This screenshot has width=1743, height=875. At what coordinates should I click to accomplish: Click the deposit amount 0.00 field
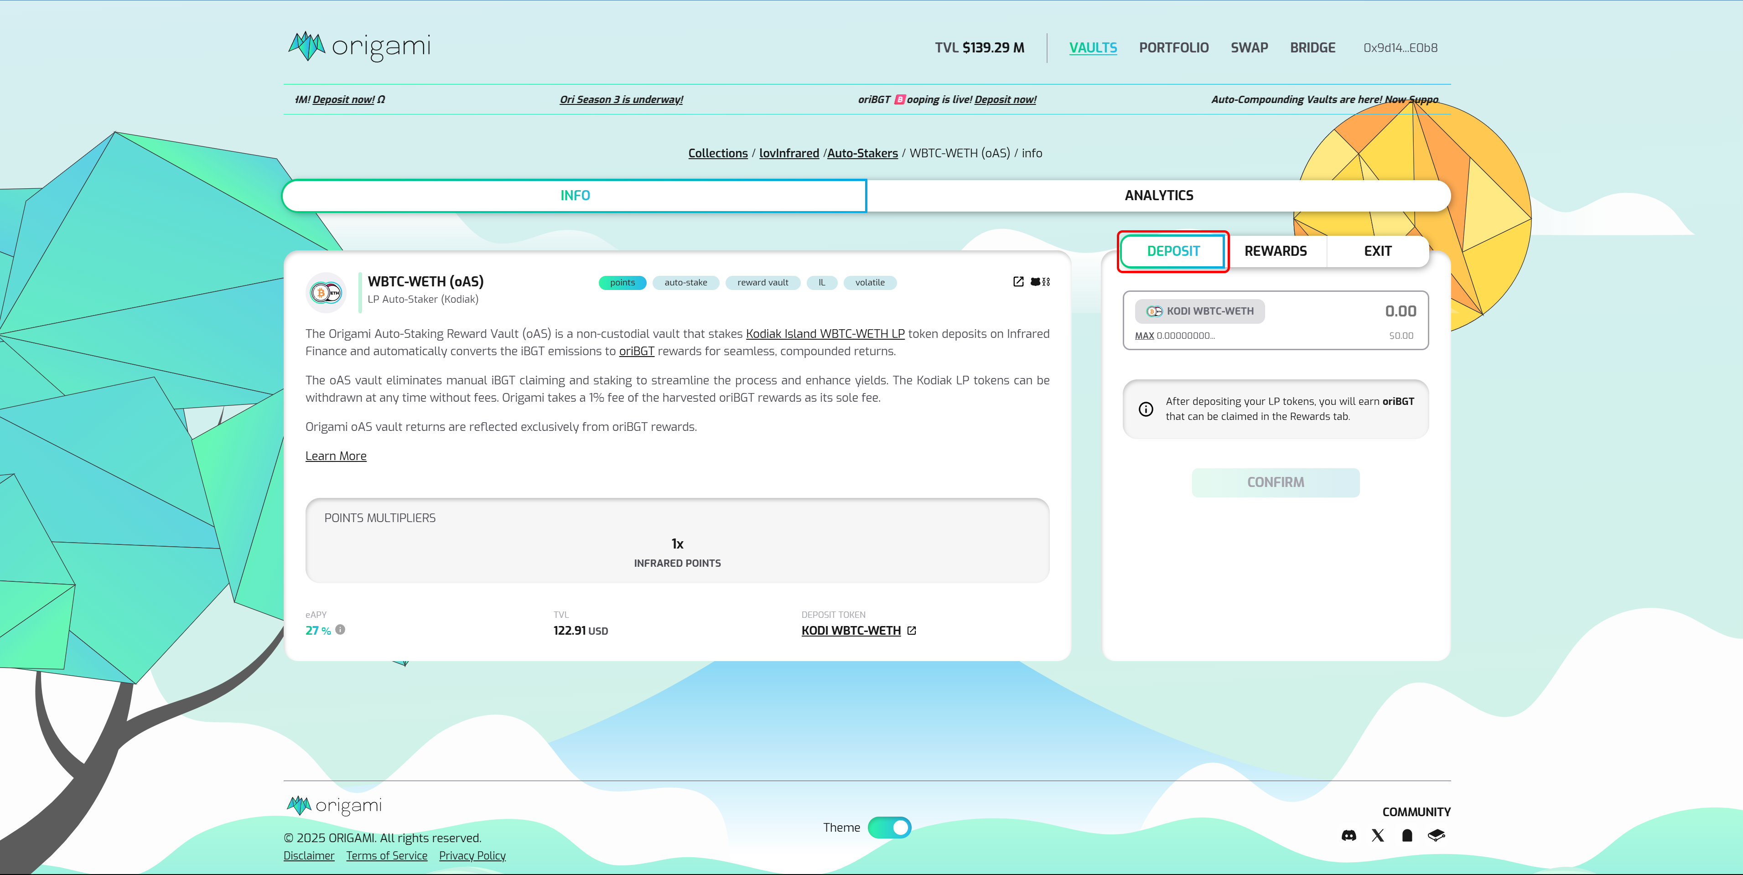[x=1400, y=311]
